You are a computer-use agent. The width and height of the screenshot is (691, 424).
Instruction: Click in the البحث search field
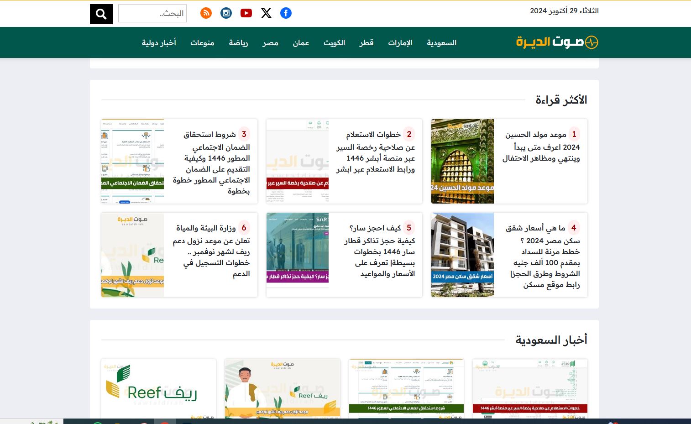point(152,14)
